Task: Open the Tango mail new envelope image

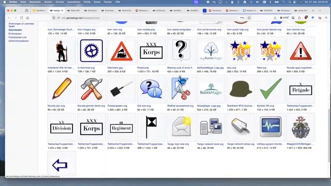Action: pos(181,127)
